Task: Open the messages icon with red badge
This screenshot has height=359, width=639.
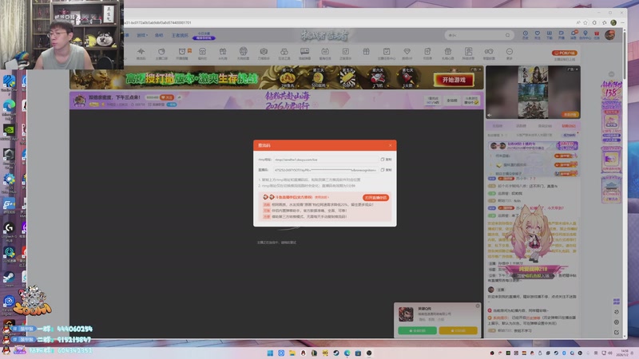Action: pos(574,35)
